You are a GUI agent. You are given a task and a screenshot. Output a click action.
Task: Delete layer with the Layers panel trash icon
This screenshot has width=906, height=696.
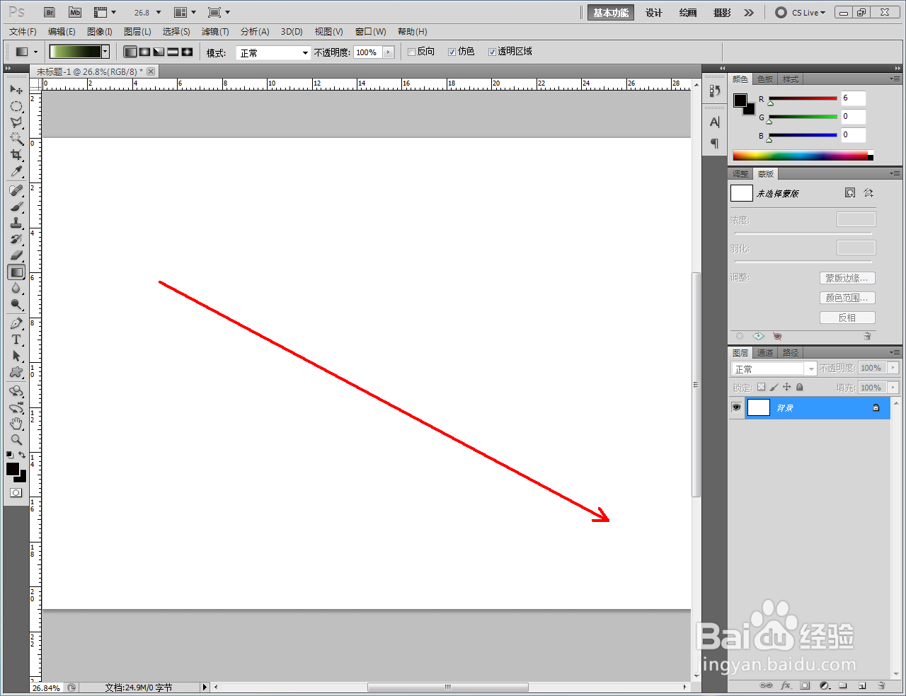[881, 685]
